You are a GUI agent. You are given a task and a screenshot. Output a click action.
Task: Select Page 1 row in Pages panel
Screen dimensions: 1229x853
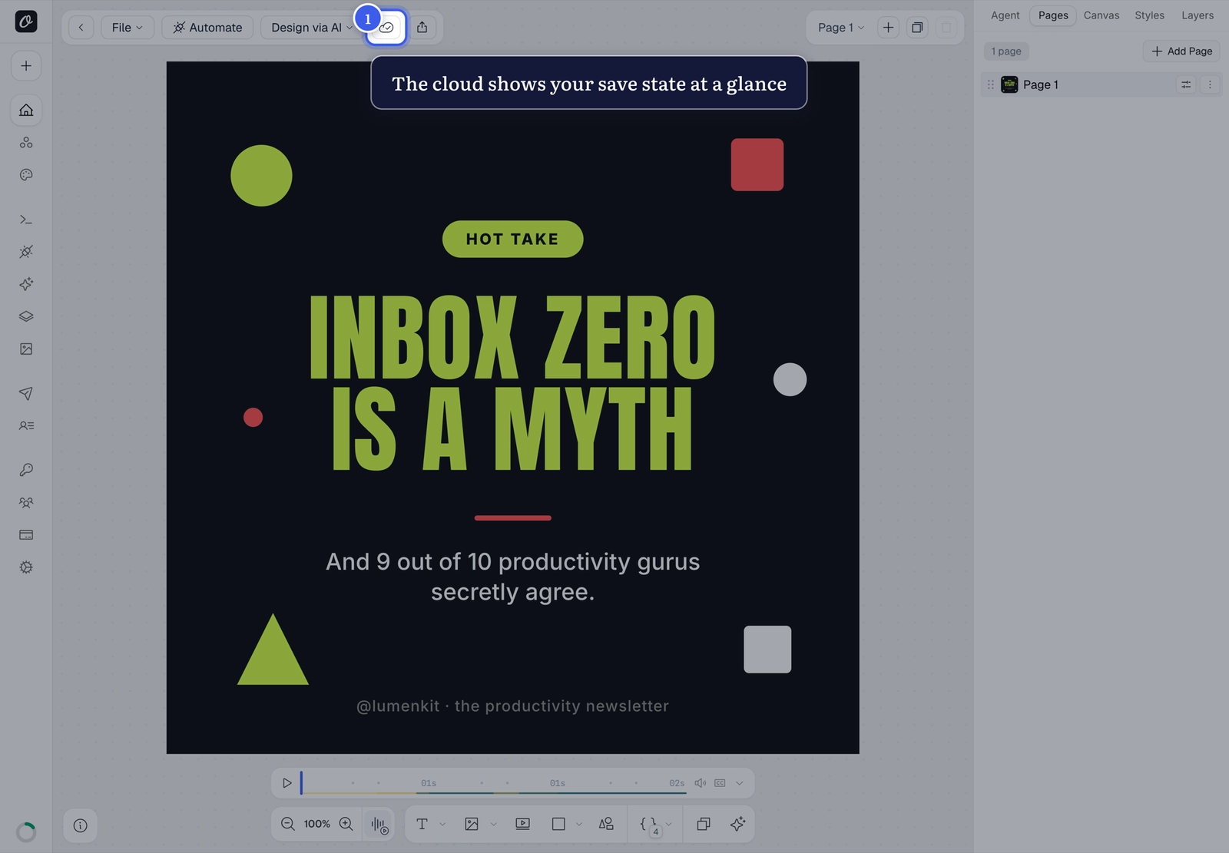(1101, 84)
